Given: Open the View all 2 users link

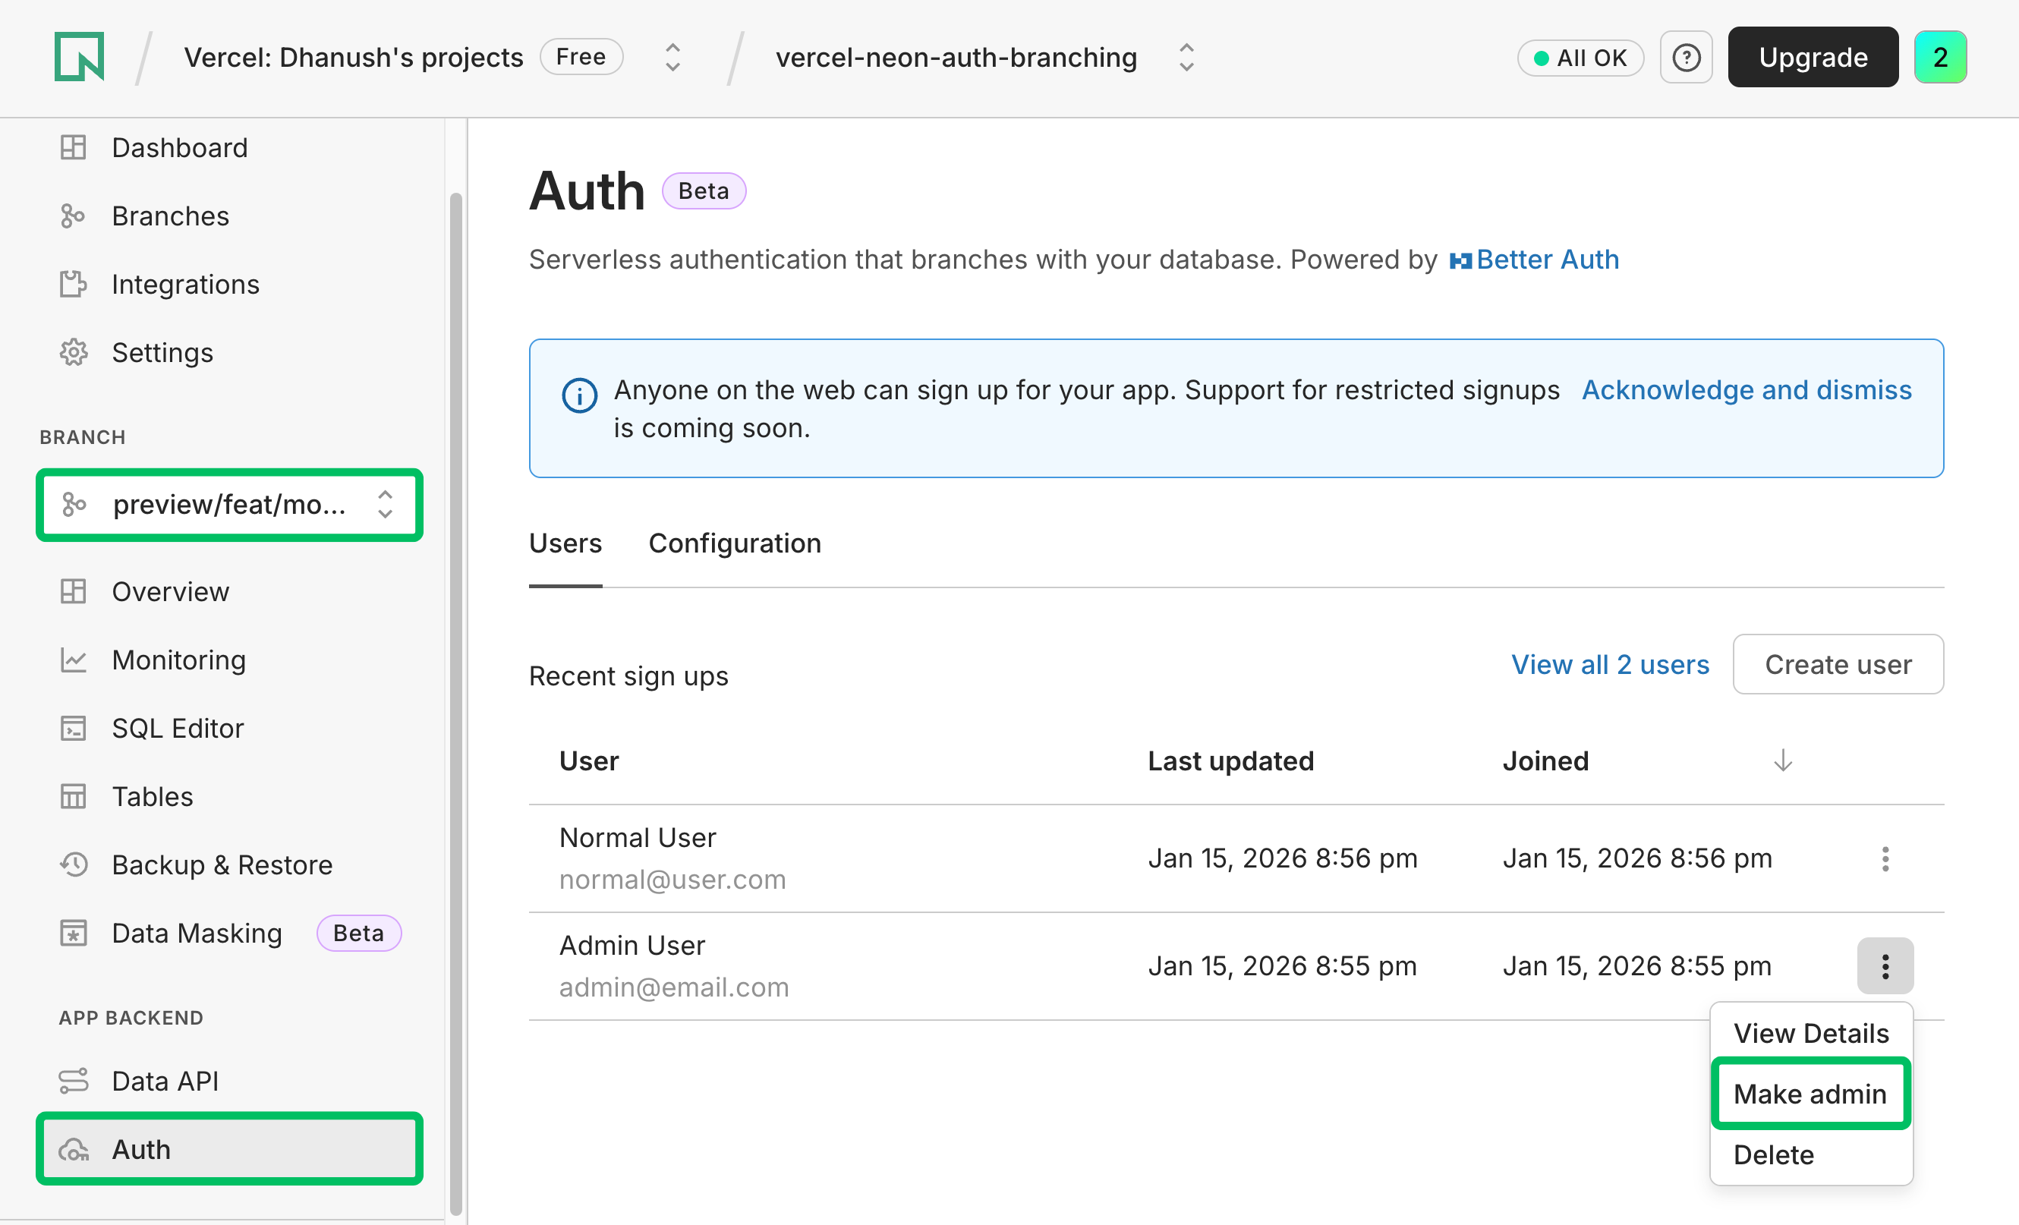Looking at the screenshot, I should pyautogui.click(x=1609, y=665).
